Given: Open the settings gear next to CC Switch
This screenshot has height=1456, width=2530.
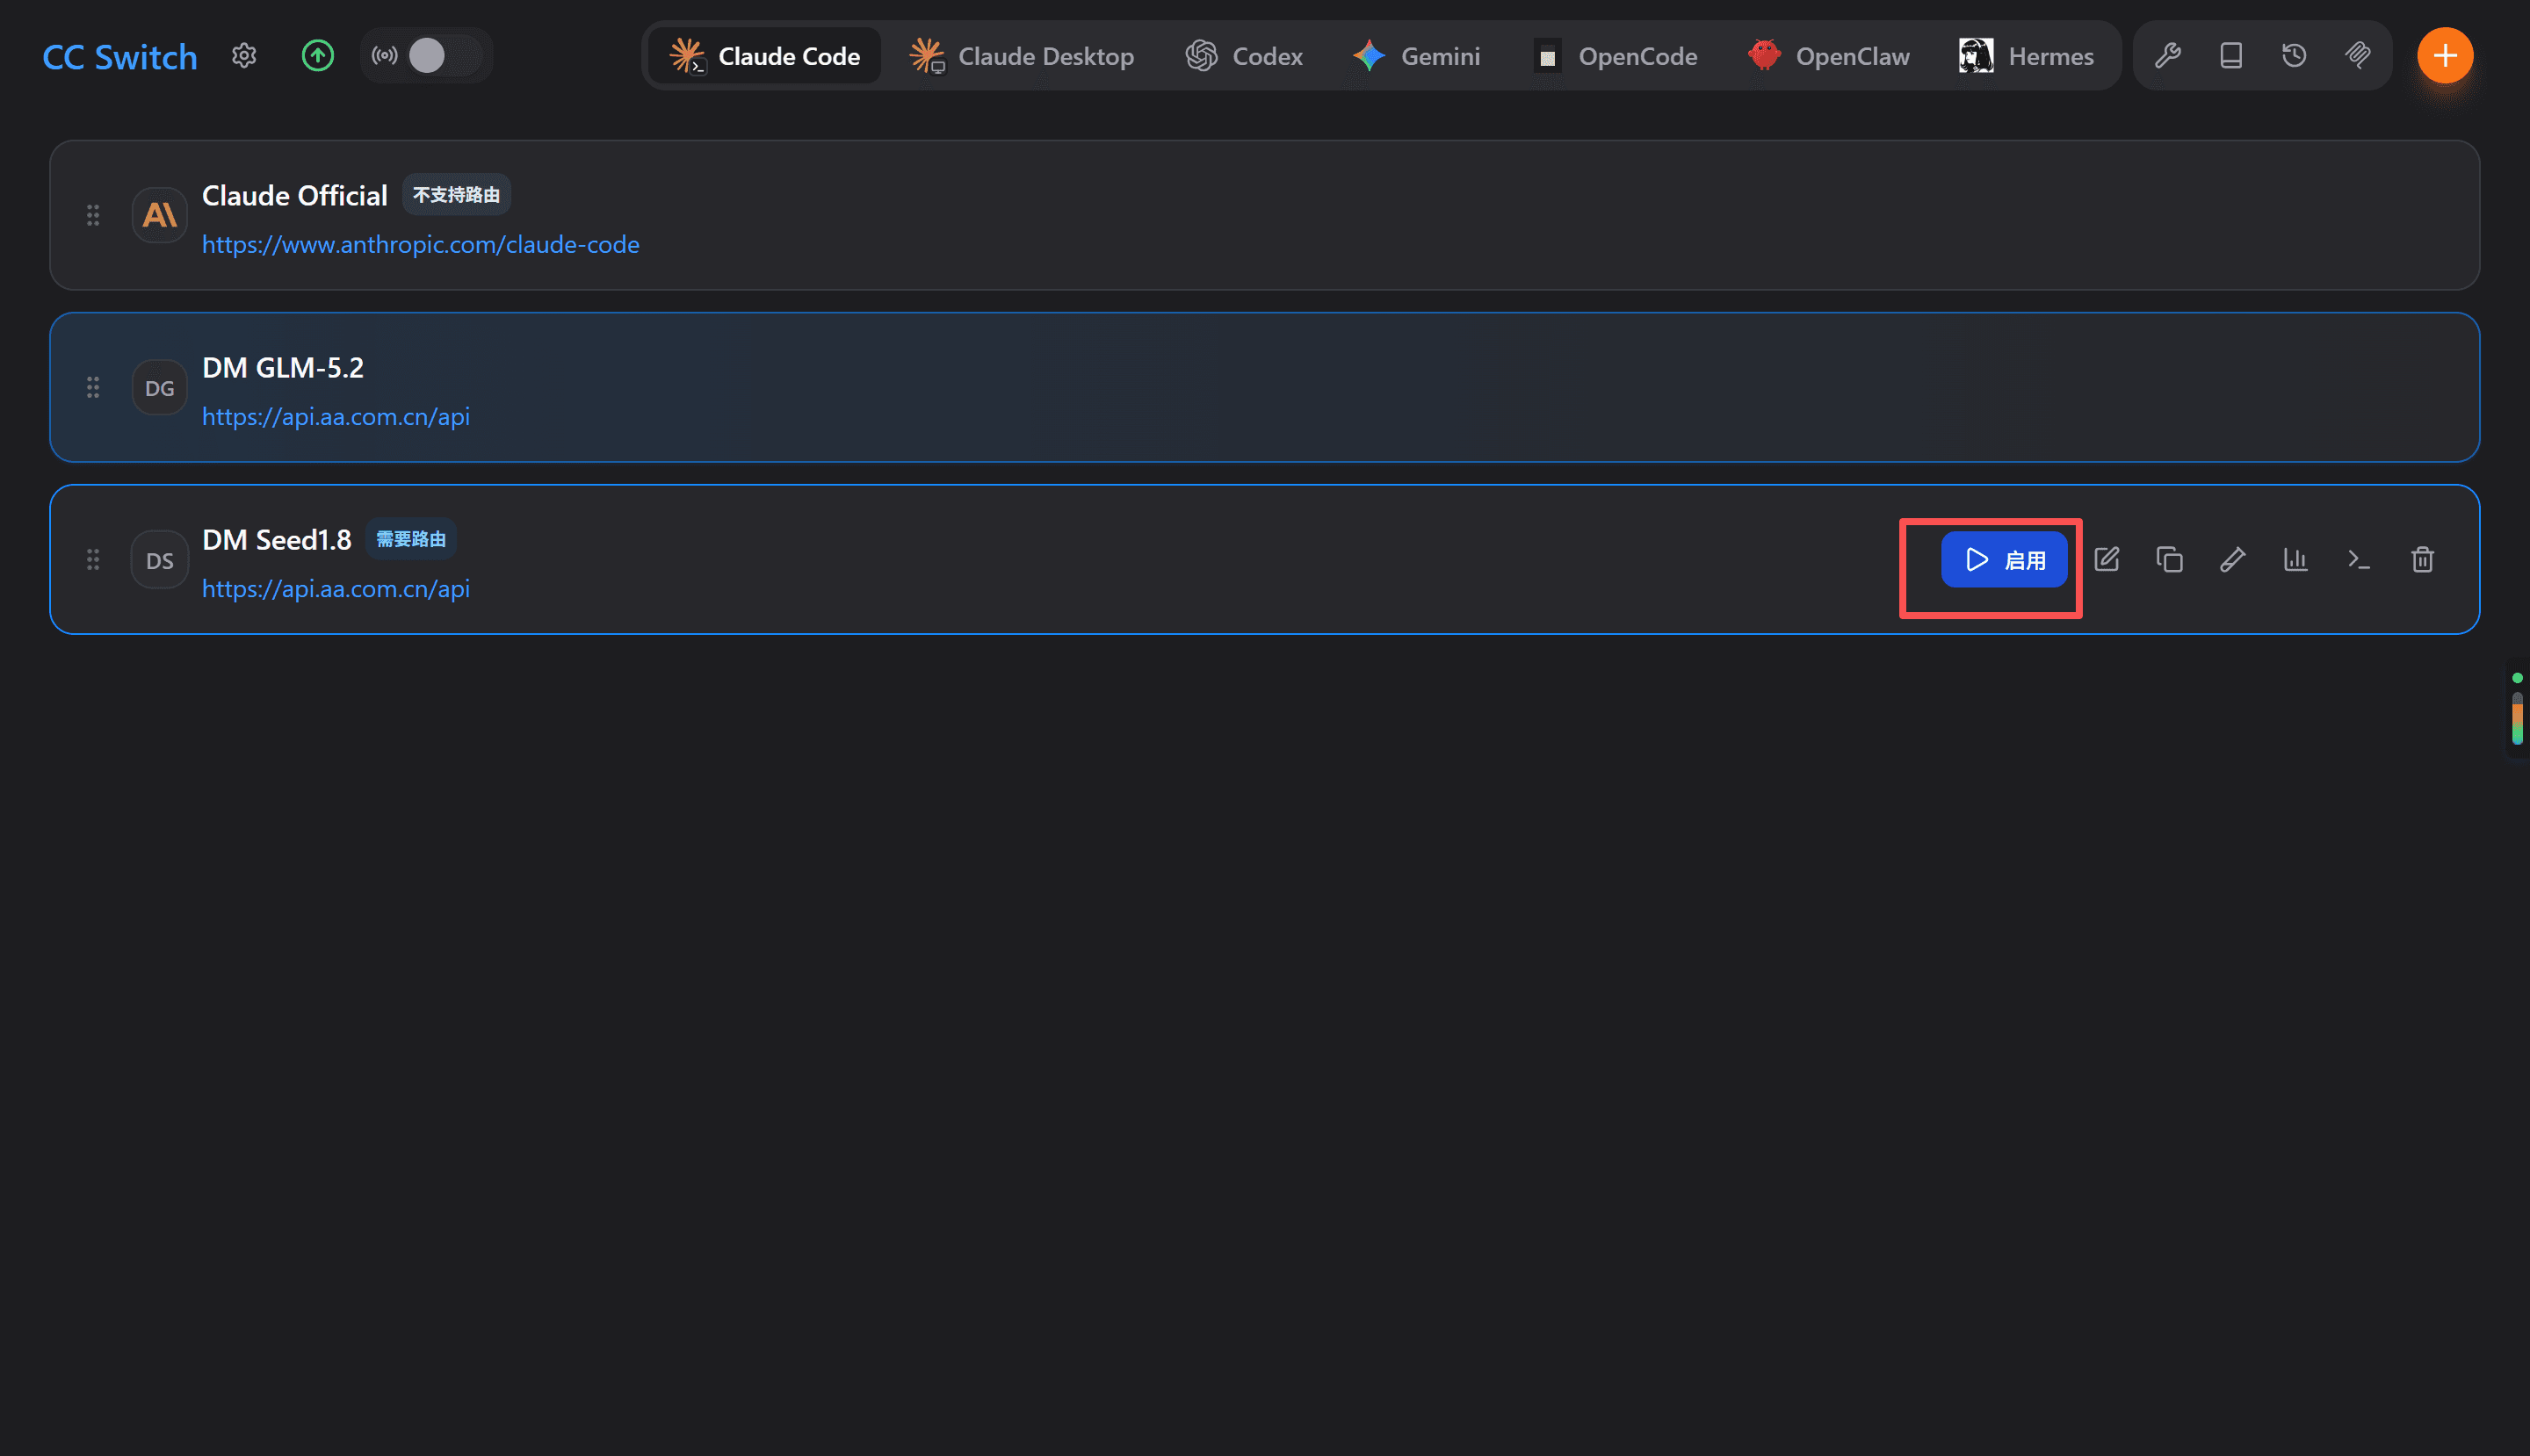Looking at the screenshot, I should click(x=244, y=56).
